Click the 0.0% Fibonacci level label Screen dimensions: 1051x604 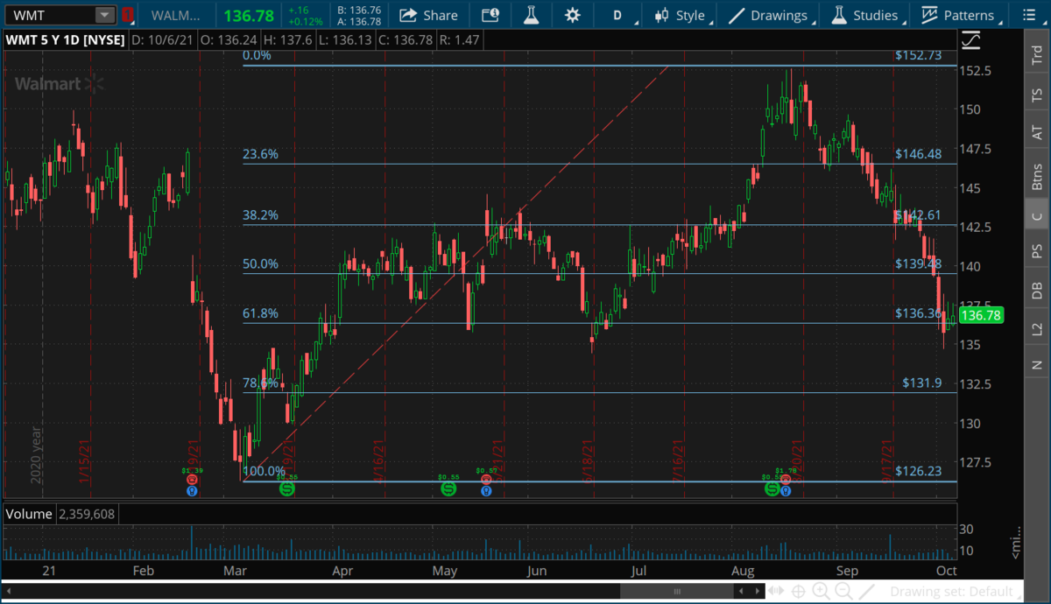(x=257, y=55)
